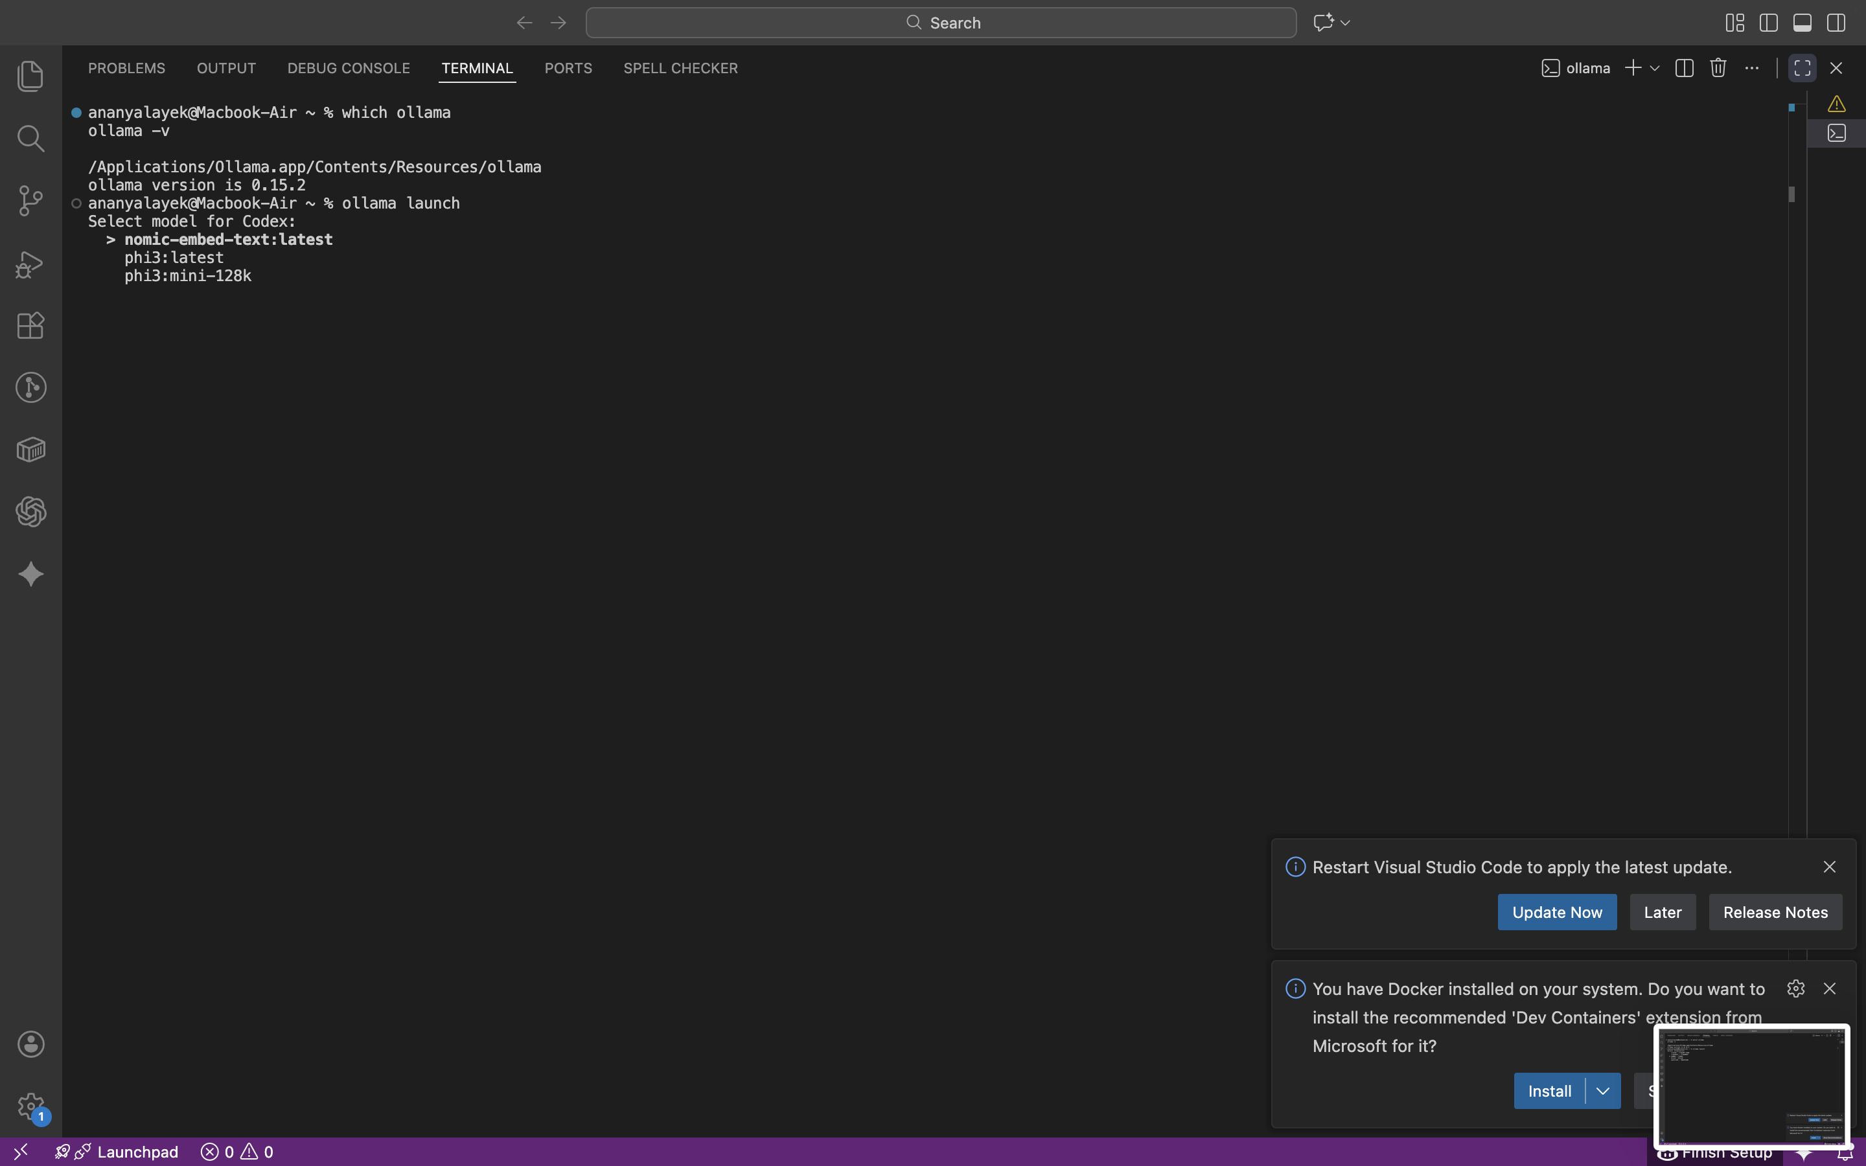Open the ChatGPT Codex icon view
Viewport: 1866px width, 1166px height.
click(31, 512)
